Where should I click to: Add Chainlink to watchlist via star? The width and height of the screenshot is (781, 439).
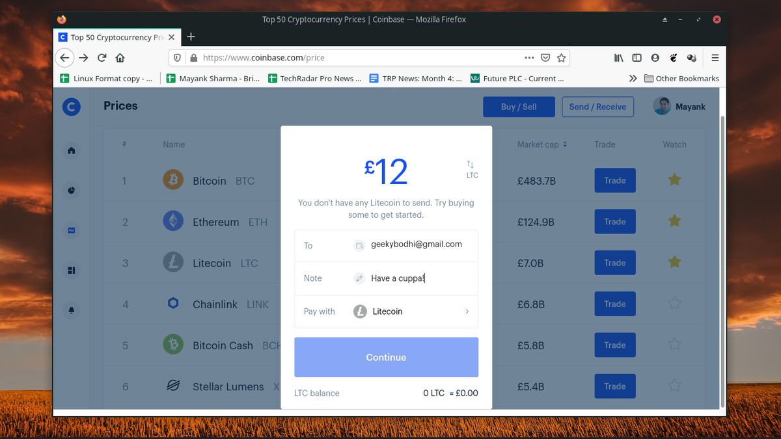(x=674, y=304)
